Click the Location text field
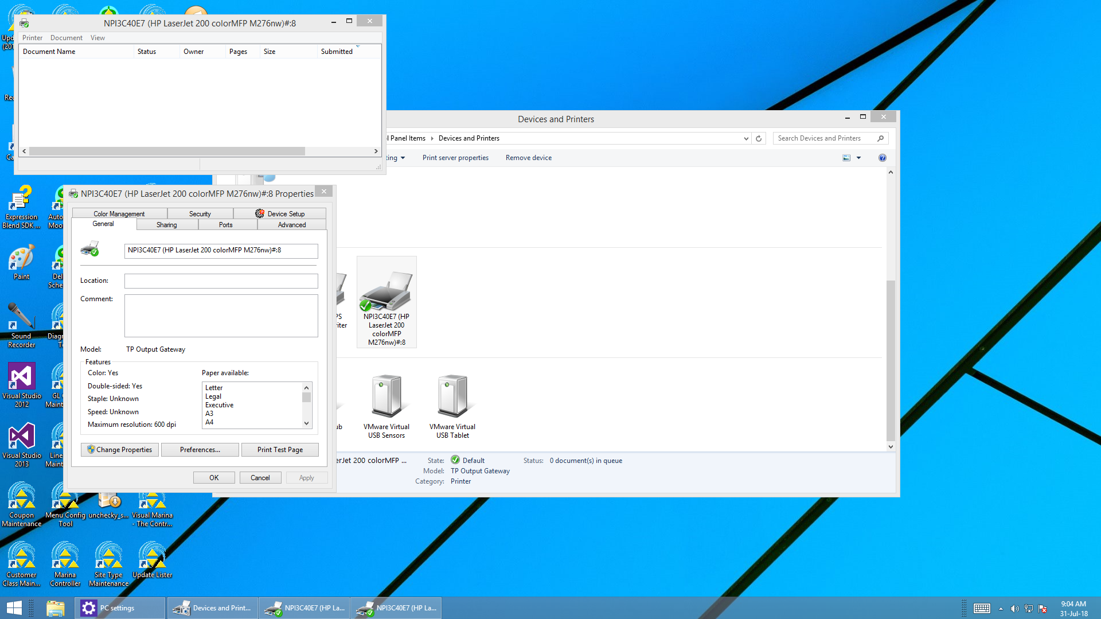Screen dimensions: 1101x619 click(221, 281)
